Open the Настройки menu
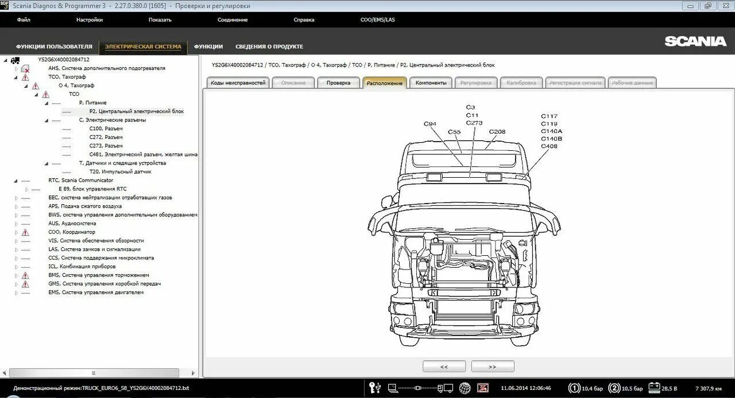 pos(90,19)
